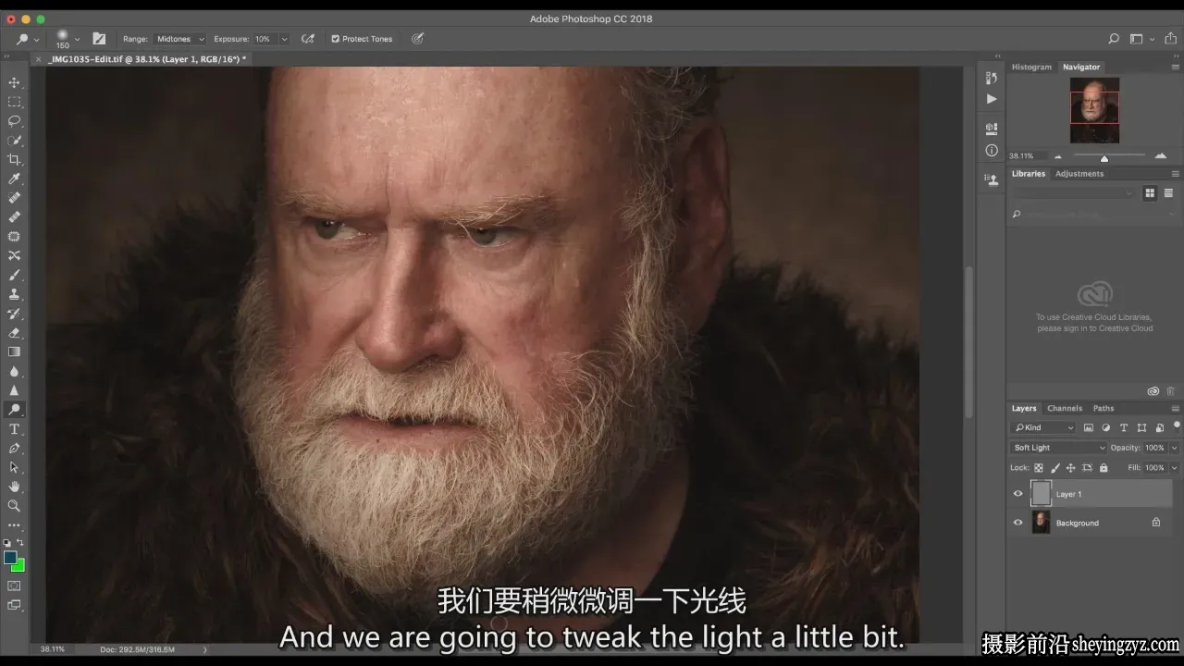Toggle pixel layer filter in Layers panel
The height and width of the screenshot is (666, 1184).
coord(1089,428)
